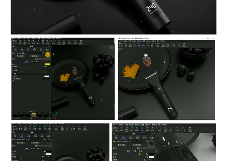Switch to Camera (相机) tab in yellow-material window
227x161 pixels.
[41, 49]
